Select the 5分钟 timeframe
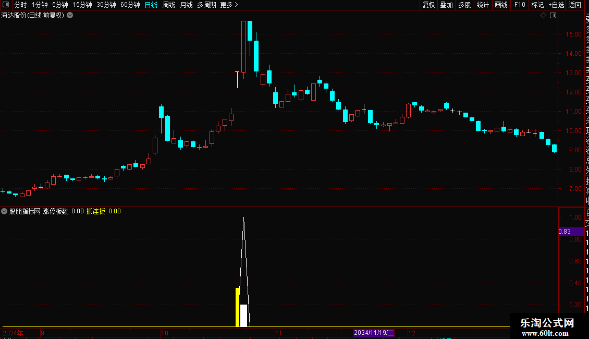Viewport: 589px width, 339px height. pyautogui.click(x=60, y=5)
